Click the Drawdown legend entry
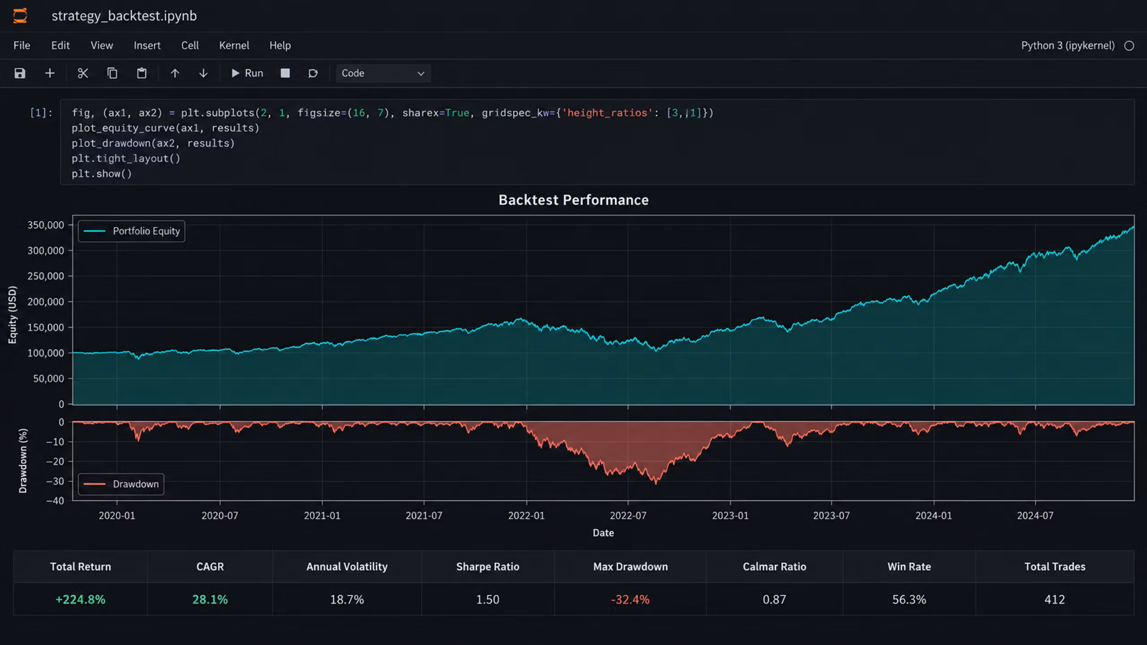 [121, 484]
